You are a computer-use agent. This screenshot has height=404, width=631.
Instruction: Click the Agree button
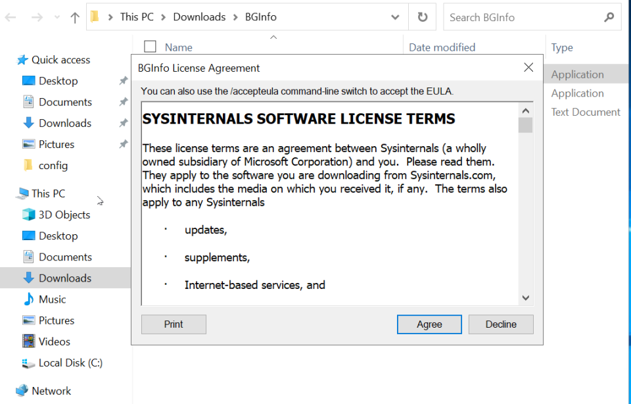coord(429,324)
